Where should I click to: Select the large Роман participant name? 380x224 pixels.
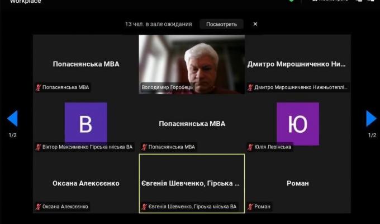tap(298, 183)
